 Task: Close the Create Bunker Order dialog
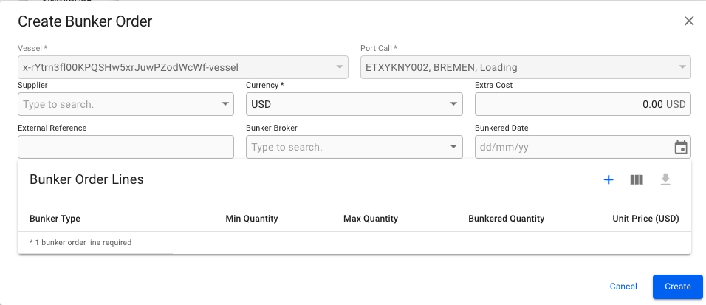coord(689,21)
